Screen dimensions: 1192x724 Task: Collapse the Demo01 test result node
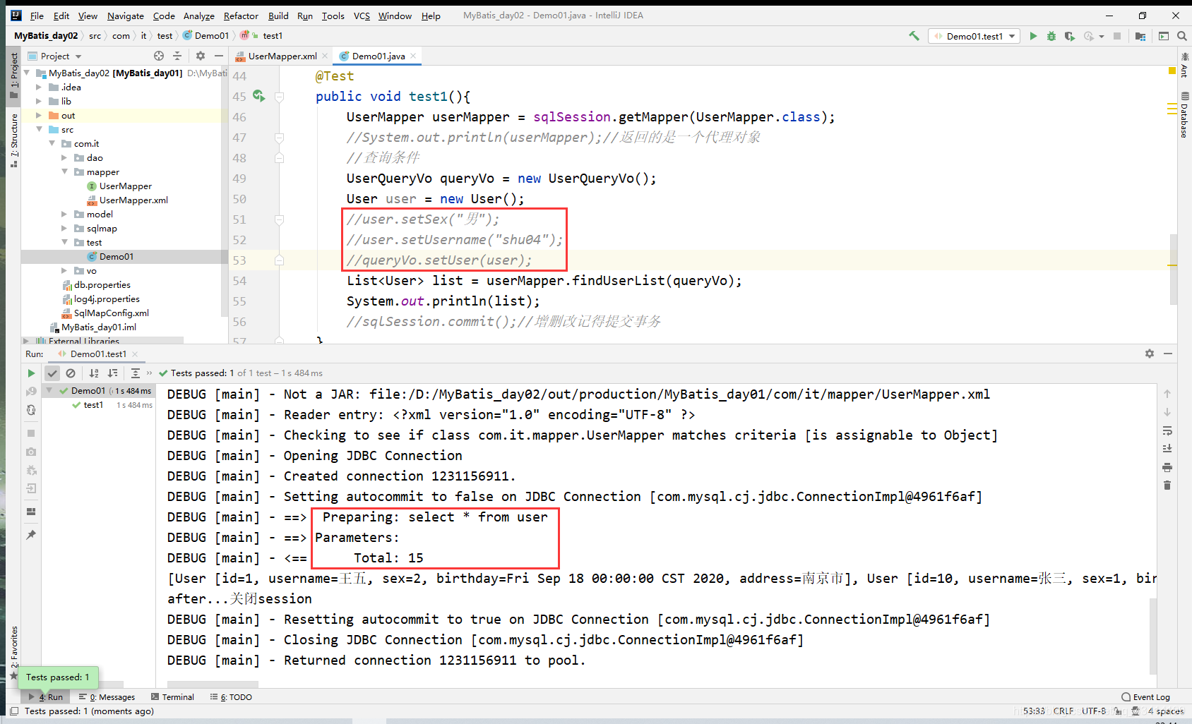coord(49,390)
